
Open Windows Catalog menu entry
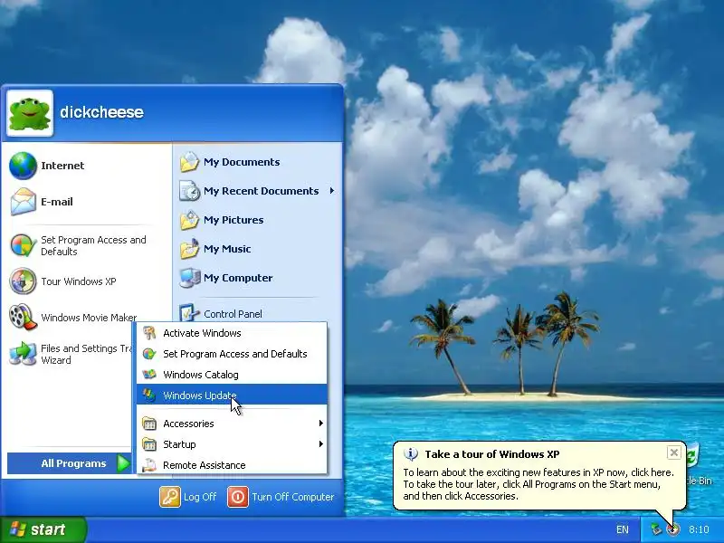[232, 375]
